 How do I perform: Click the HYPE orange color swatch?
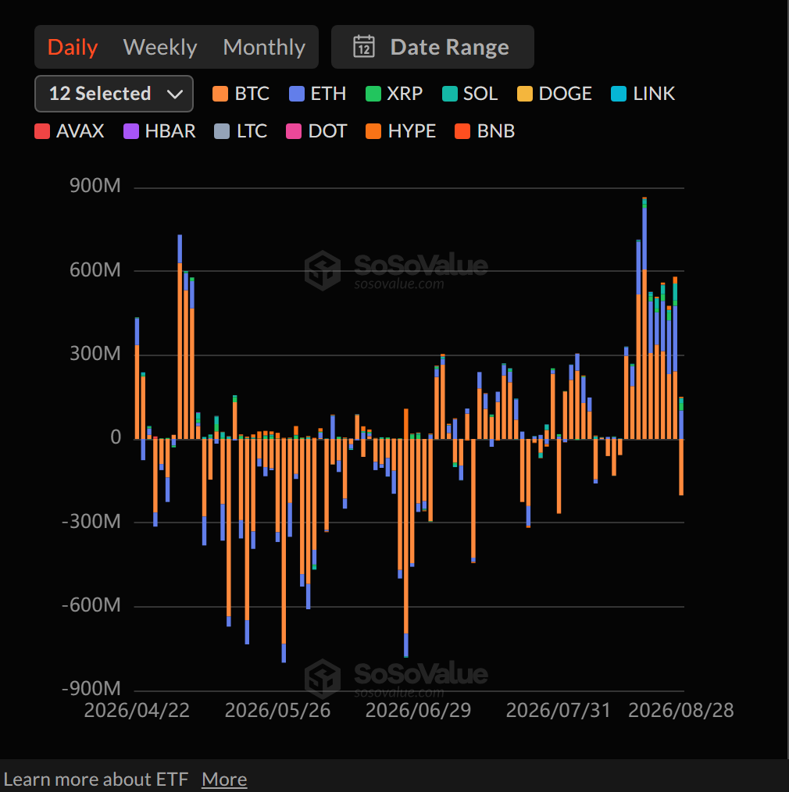pyautogui.click(x=373, y=131)
